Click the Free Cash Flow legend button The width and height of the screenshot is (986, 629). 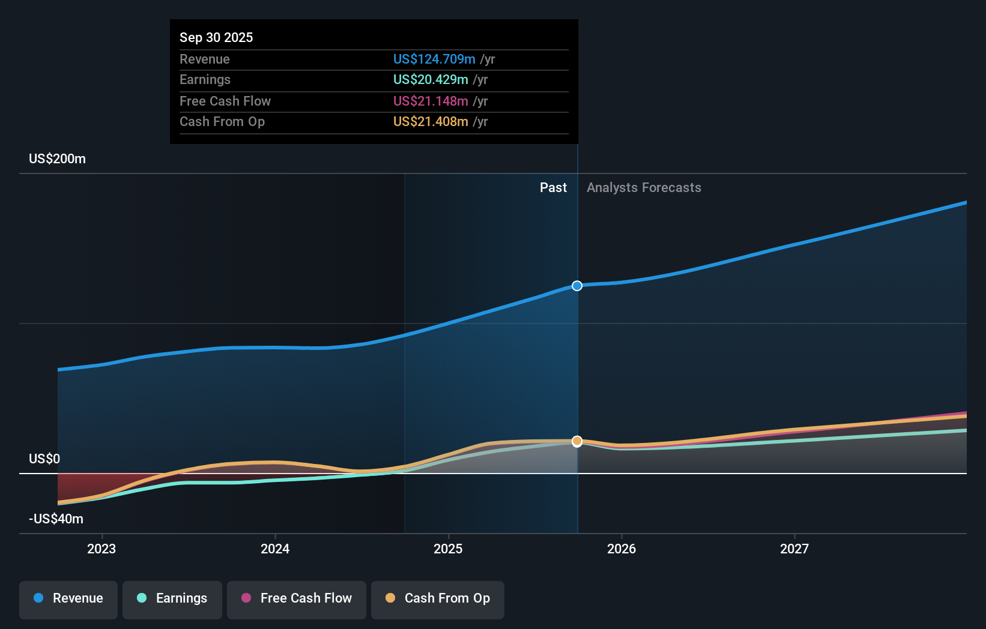(296, 598)
